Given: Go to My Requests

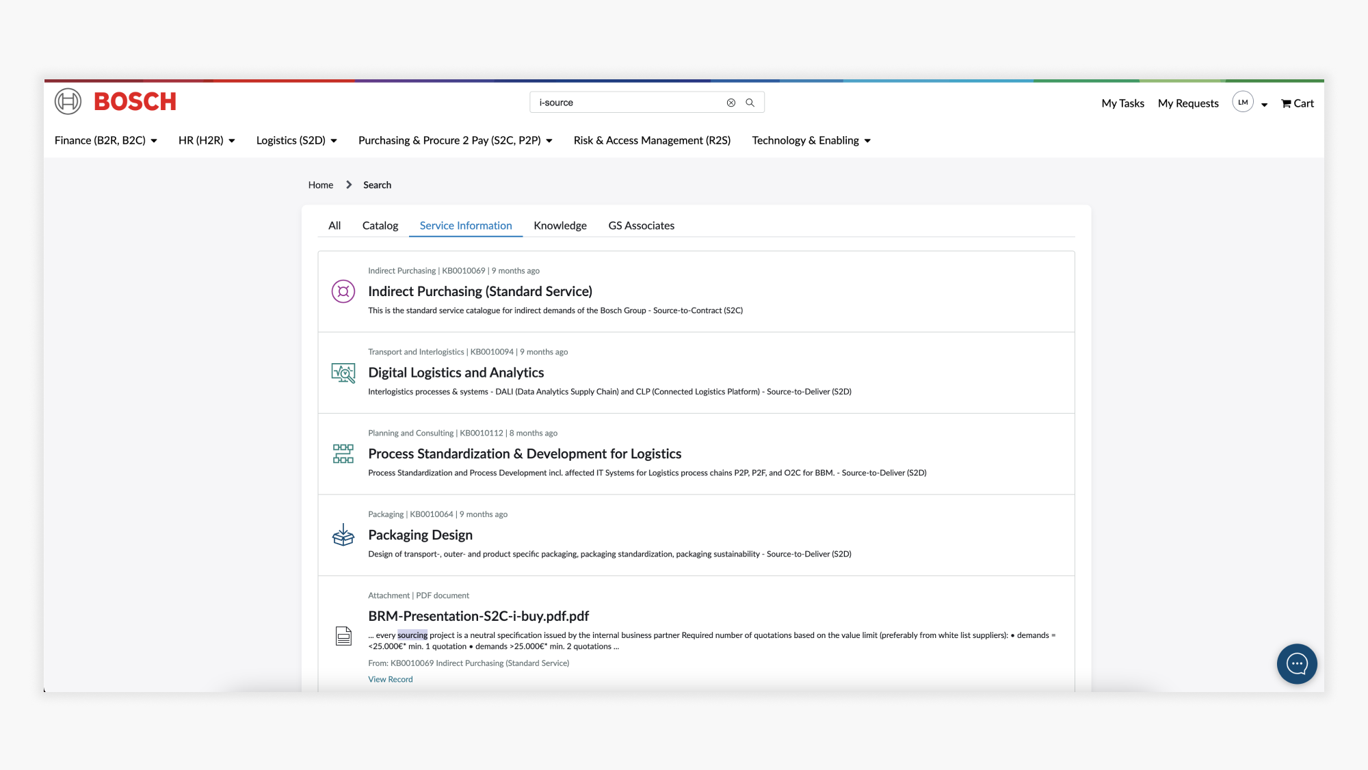Looking at the screenshot, I should click(1187, 103).
